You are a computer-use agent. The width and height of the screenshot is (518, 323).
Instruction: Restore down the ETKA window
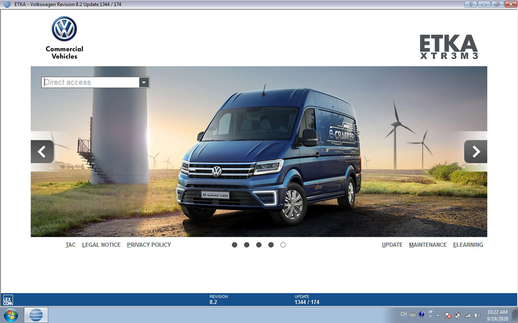pos(497,4)
